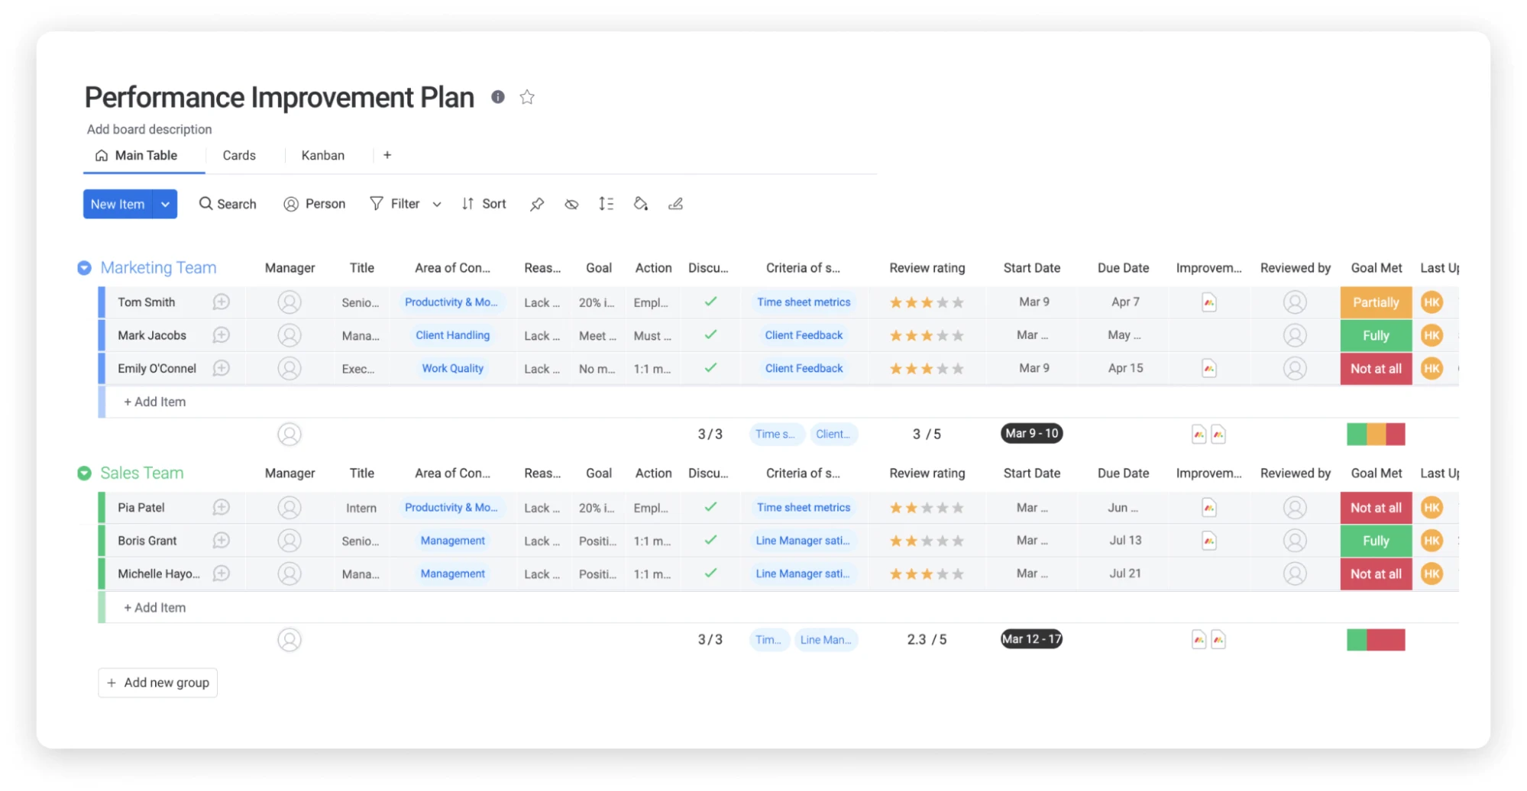Click the Search button in the toolbar
1527x791 pixels.
(228, 204)
